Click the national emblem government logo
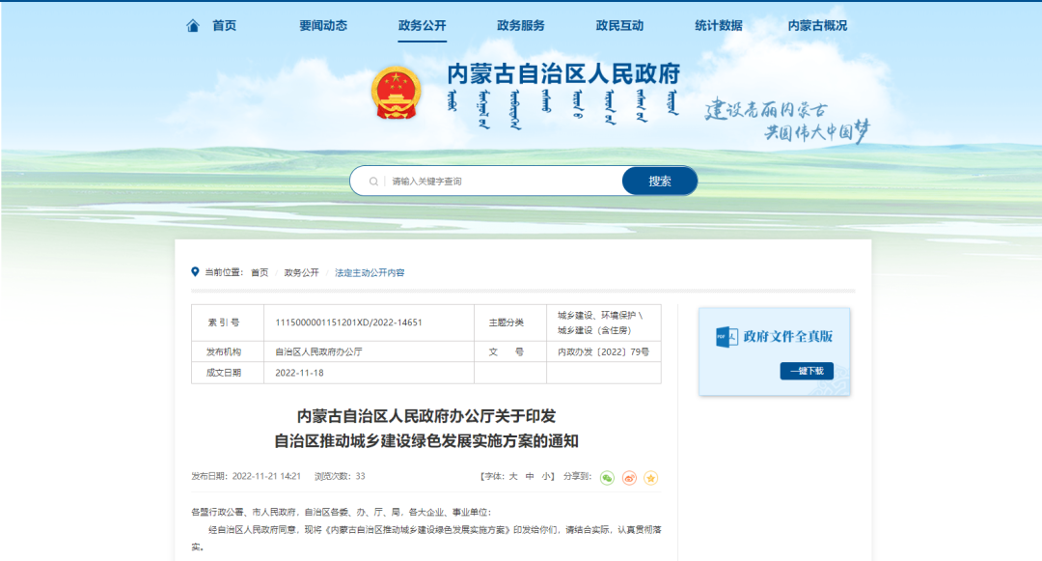1042x561 pixels. pyautogui.click(x=397, y=90)
